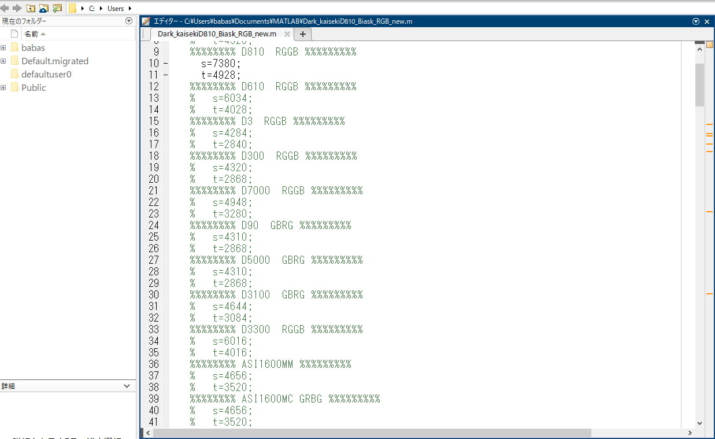The height and width of the screenshot is (439, 715).
Task: Click the orange warning marker near line 23
Action: (x=709, y=212)
